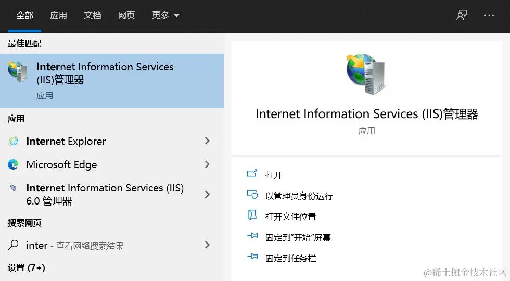Select the best match IIS 管理器 result
510x281 pixels.
112,81
